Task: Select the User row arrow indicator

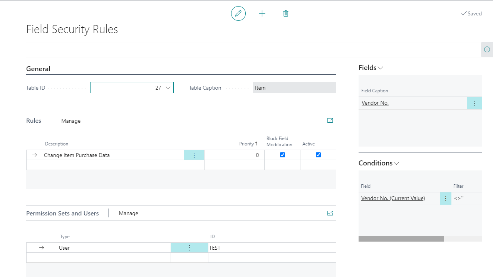Action: click(42, 248)
